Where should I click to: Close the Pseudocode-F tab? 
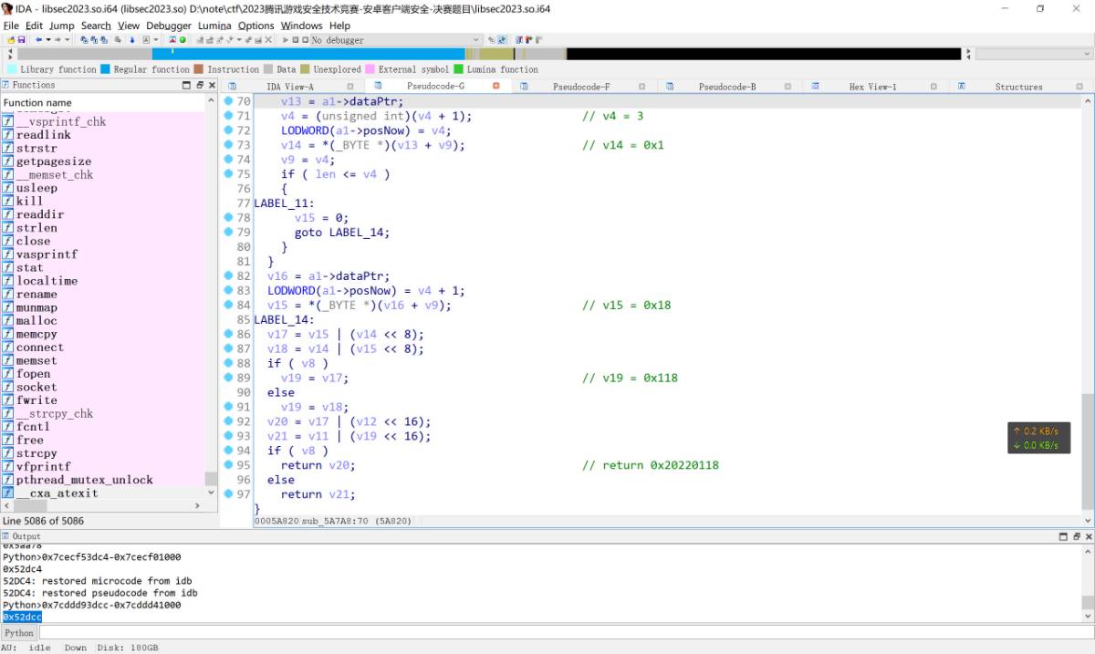point(642,87)
